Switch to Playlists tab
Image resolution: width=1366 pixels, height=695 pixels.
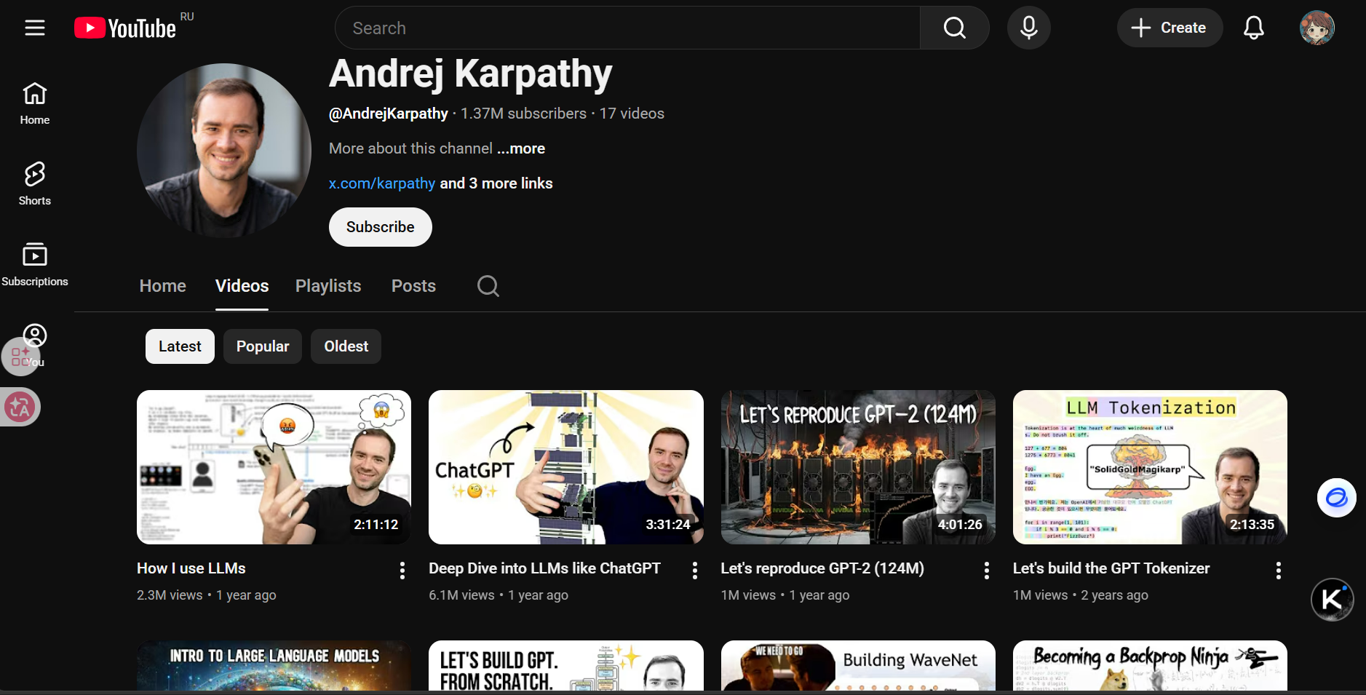point(328,286)
